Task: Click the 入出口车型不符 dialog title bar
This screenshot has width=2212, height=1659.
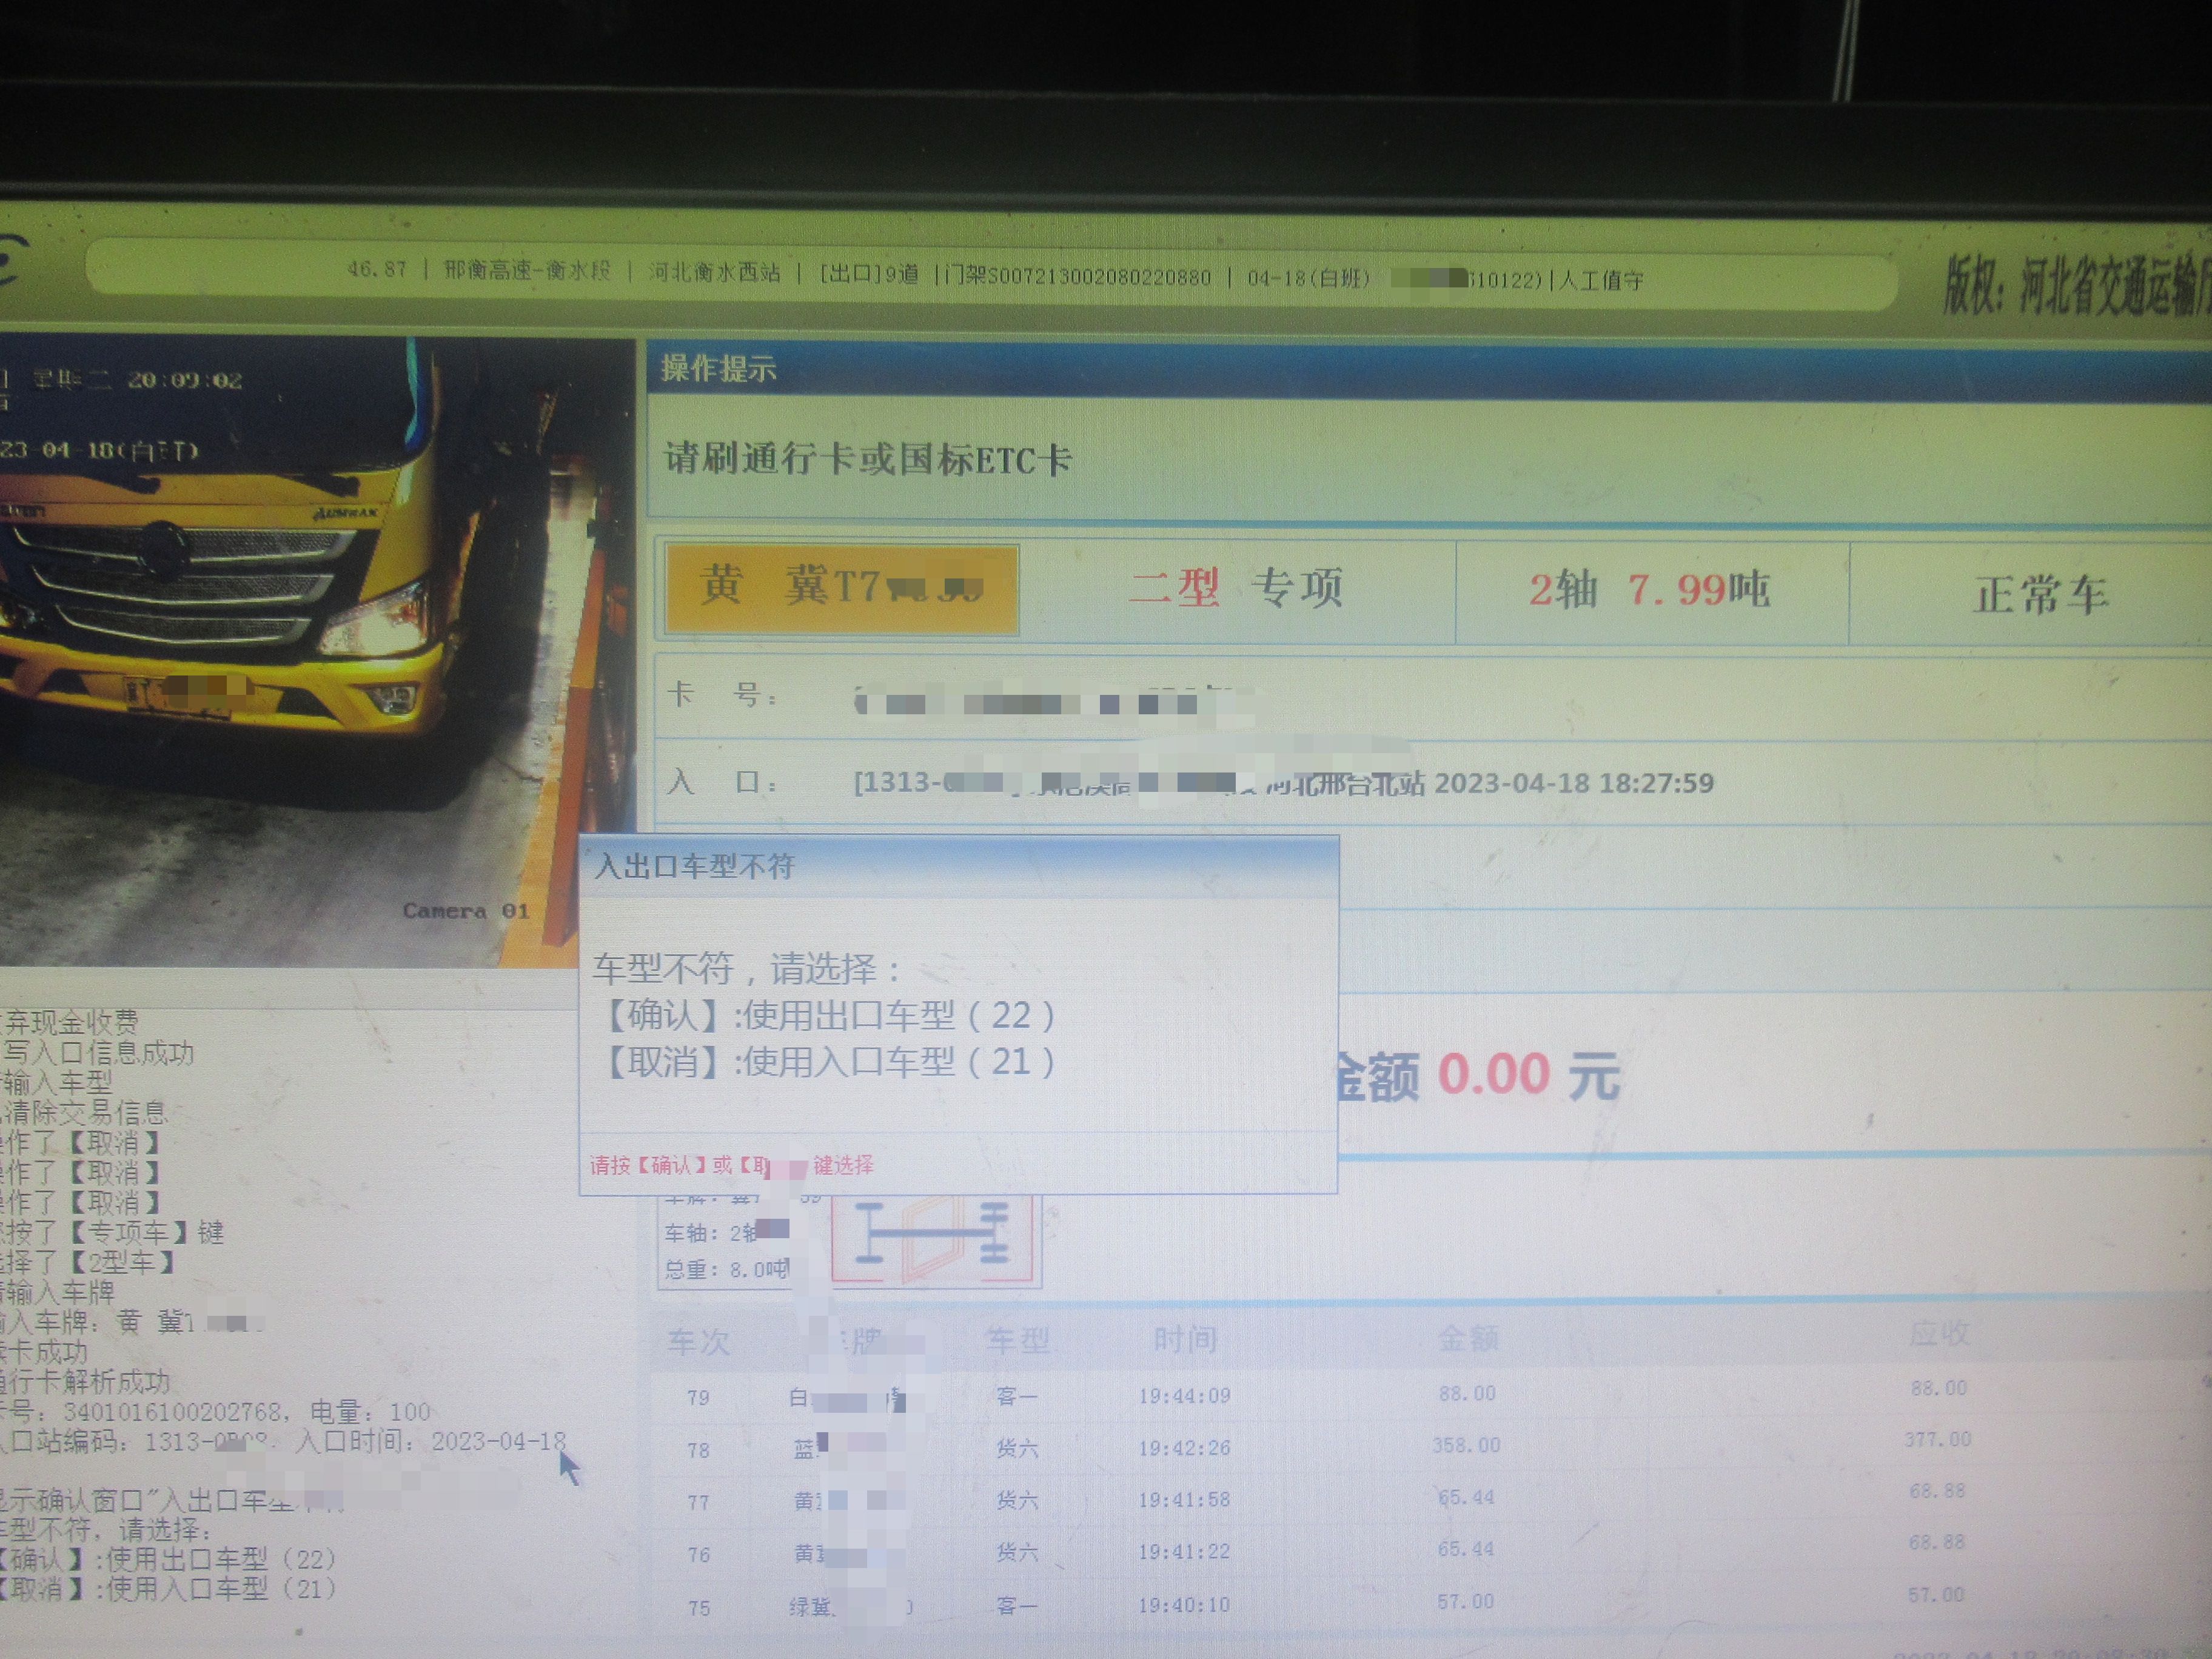Action: 958,866
